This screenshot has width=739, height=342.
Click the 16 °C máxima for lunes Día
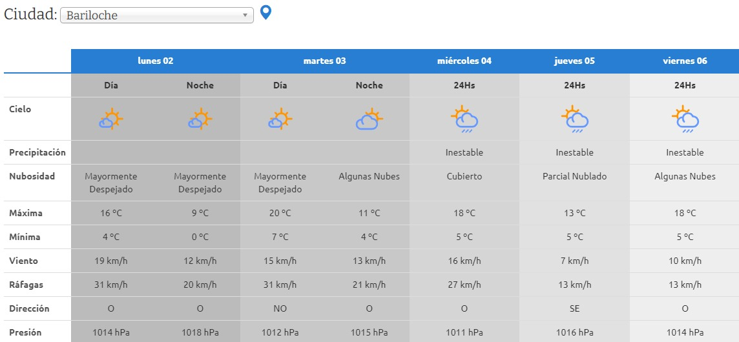111,213
